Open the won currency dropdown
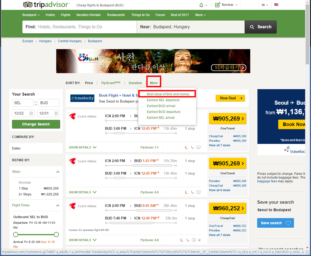Image resolution: width=311 pixels, height=256 pixels. click(x=265, y=5)
